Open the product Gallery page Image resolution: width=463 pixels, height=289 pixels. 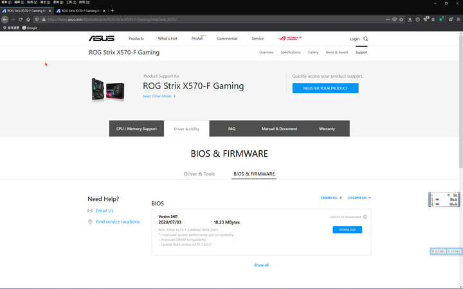click(313, 52)
